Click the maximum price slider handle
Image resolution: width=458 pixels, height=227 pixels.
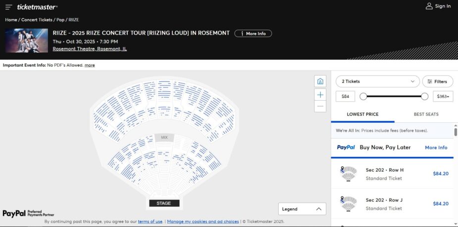[424, 97]
